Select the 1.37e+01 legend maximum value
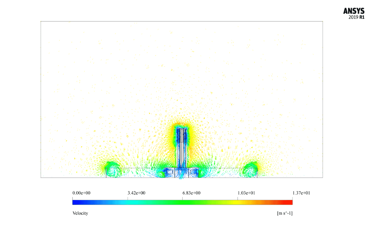This screenshot has height=242, width=371. click(301, 193)
